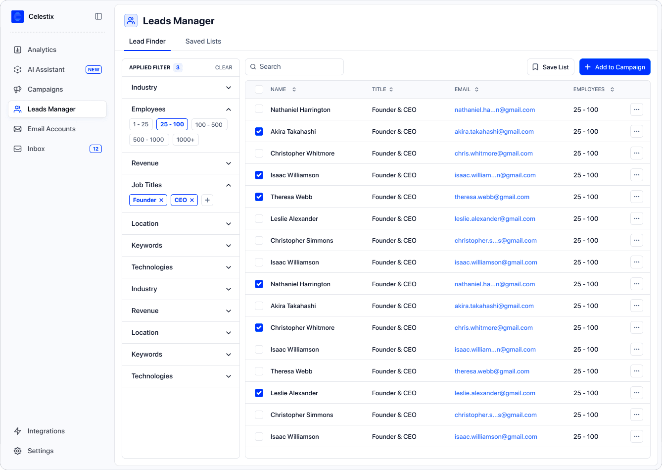662x470 pixels.
Task: Expand the first Keywords filter
Action: pyautogui.click(x=181, y=245)
